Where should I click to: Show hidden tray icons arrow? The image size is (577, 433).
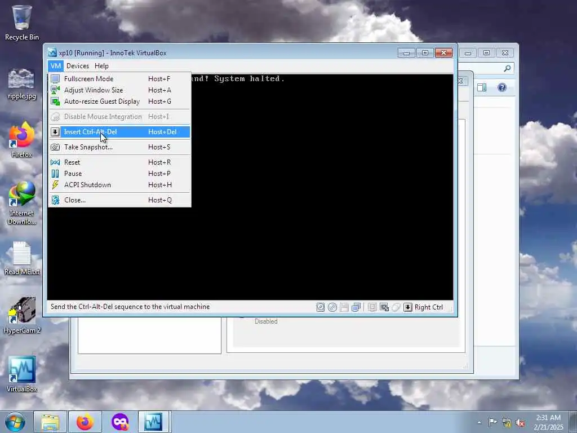coord(479,422)
